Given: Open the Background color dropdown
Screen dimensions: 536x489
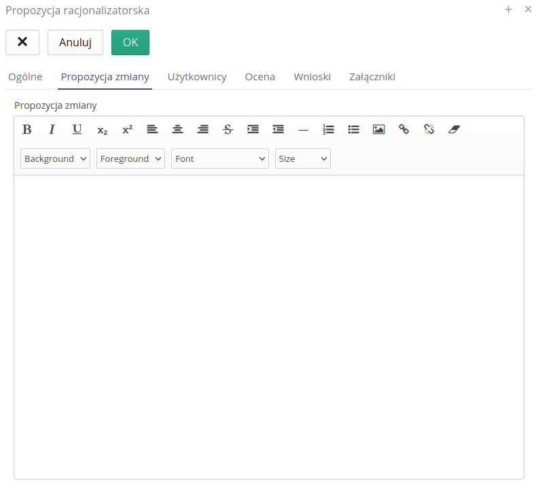Looking at the screenshot, I should click(55, 158).
